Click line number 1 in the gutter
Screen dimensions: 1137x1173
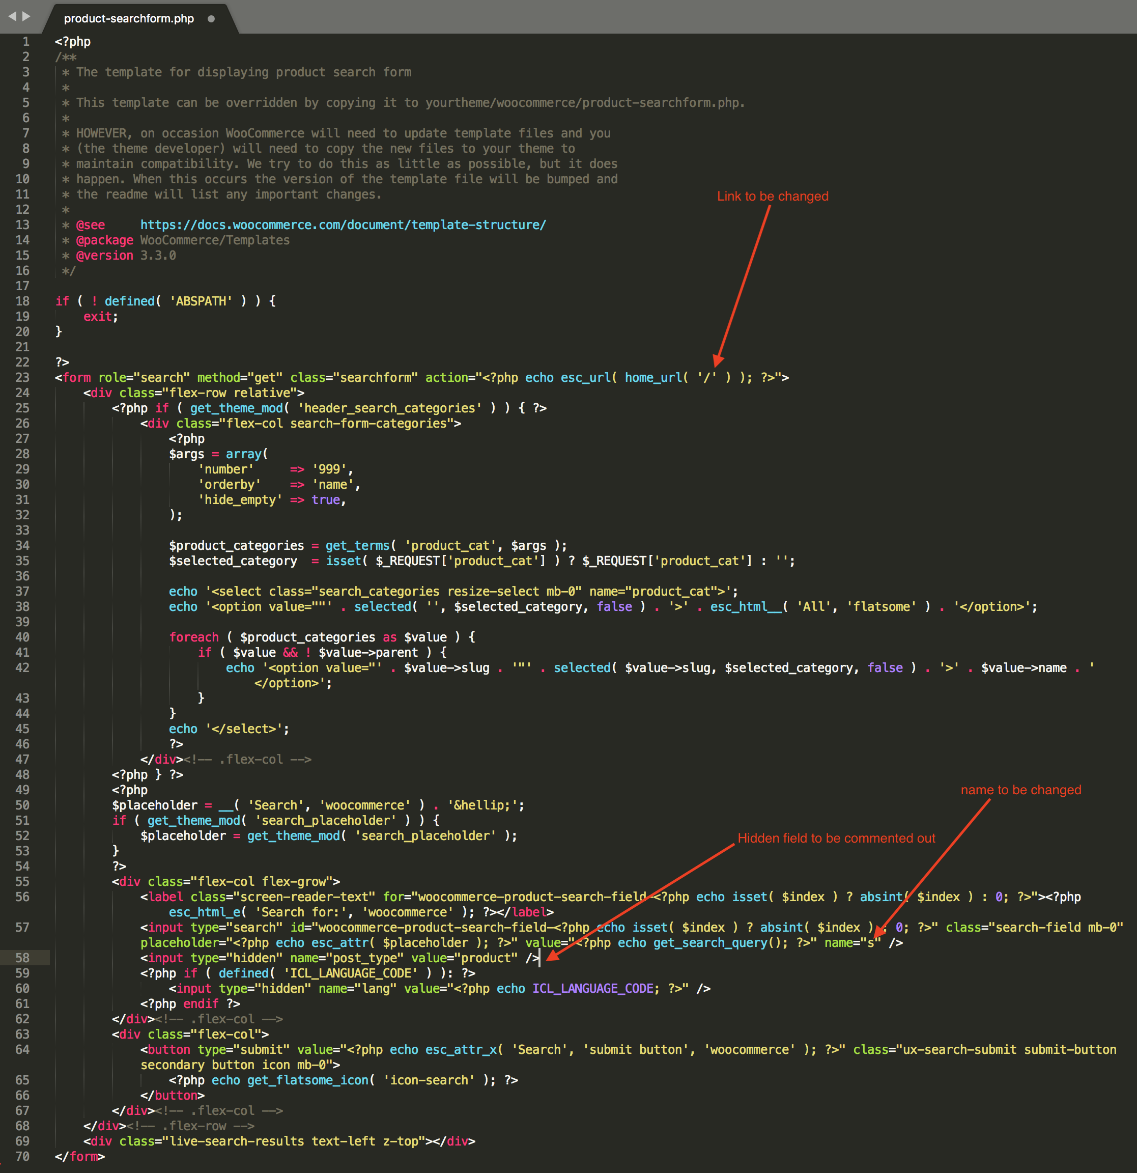[26, 42]
